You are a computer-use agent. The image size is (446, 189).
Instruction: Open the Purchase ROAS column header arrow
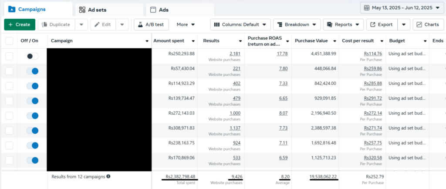(287, 41)
